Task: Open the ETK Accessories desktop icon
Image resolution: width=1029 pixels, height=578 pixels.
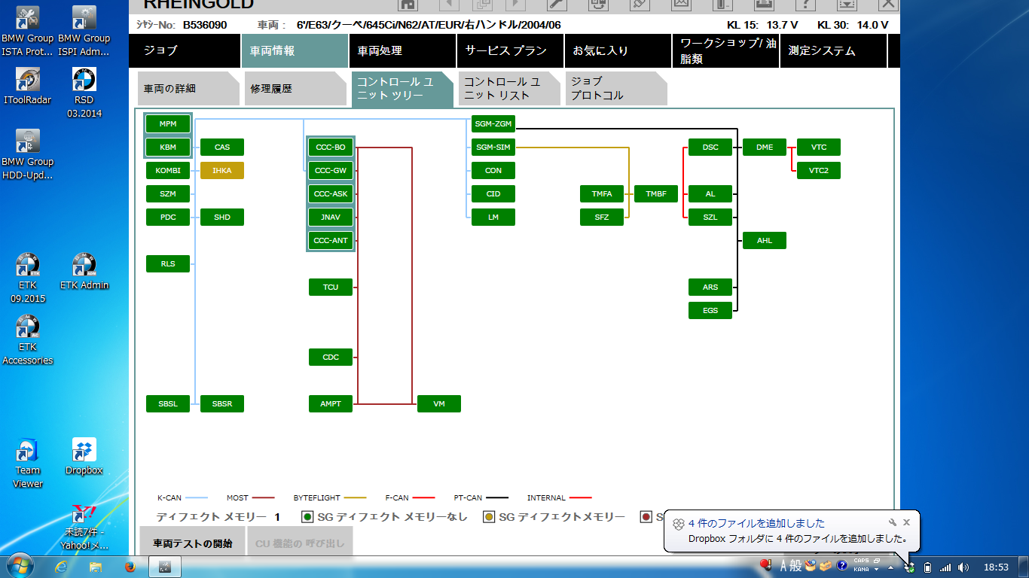Action: [x=28, y=340]
